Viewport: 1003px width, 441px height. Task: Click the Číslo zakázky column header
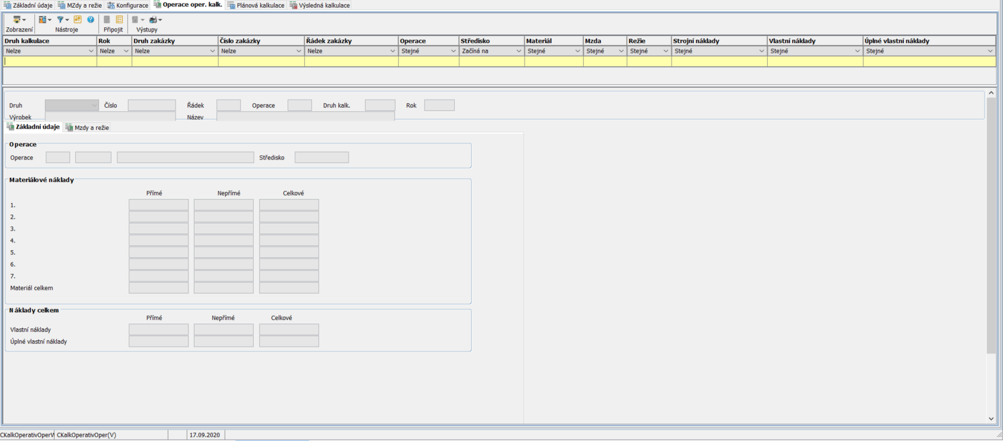261,41
